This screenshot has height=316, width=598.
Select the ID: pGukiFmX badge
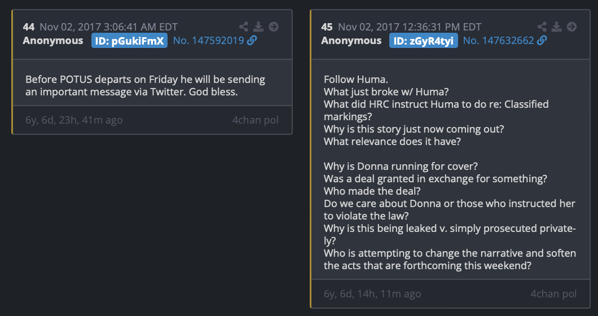coord(129,41)
